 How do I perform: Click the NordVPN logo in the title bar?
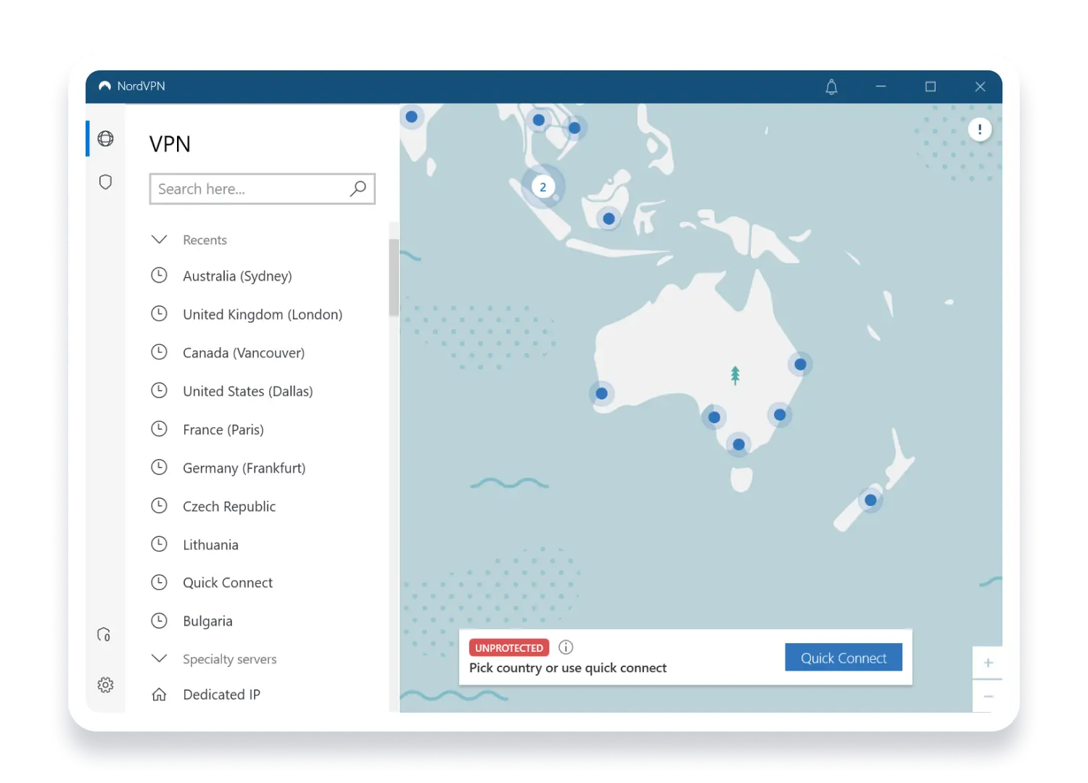tap(106, 85)
